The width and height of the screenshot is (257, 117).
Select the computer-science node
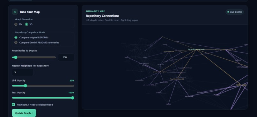(x=139, y=80)
